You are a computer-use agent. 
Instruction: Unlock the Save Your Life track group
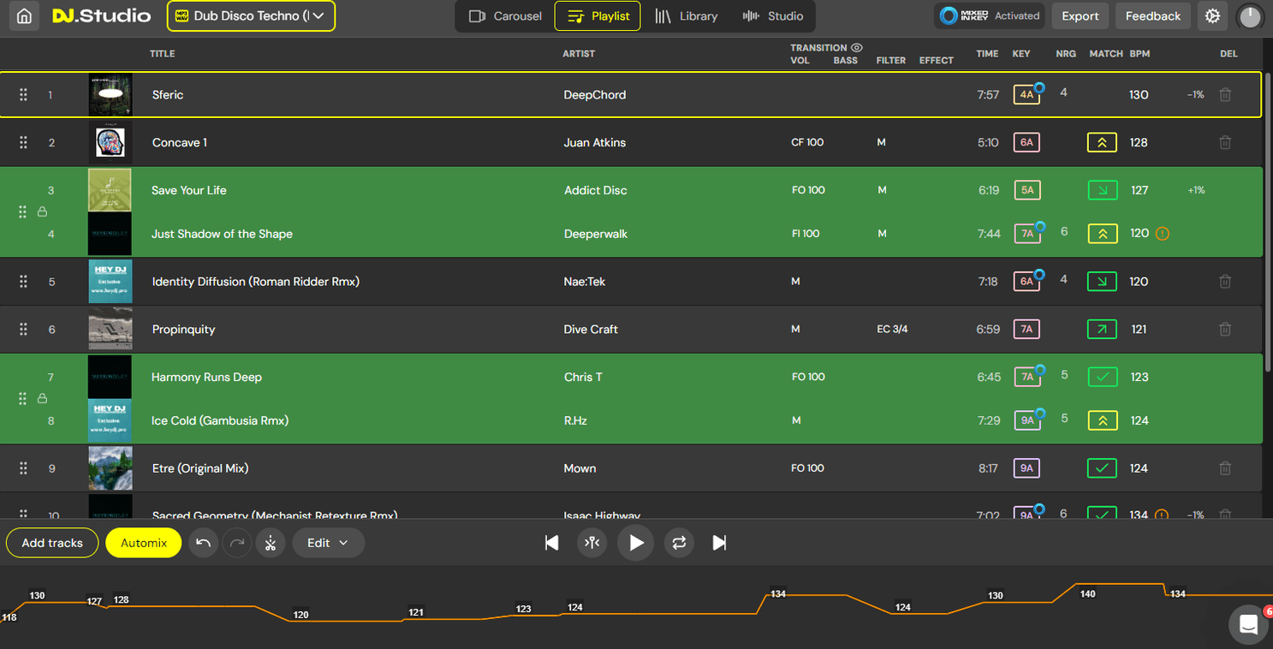tap(42, 211)
